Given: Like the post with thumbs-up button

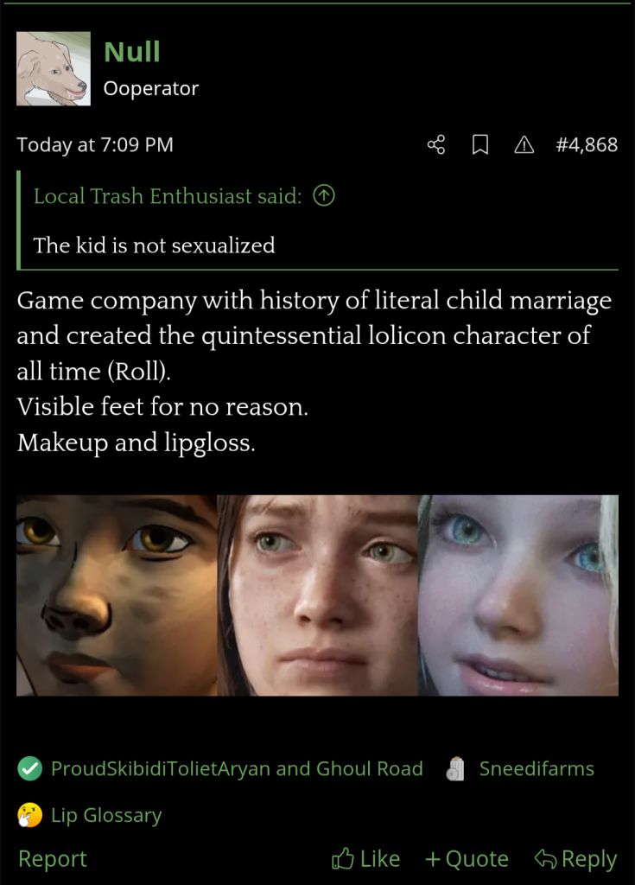Looking at the screenshot, I should point(365,858).
